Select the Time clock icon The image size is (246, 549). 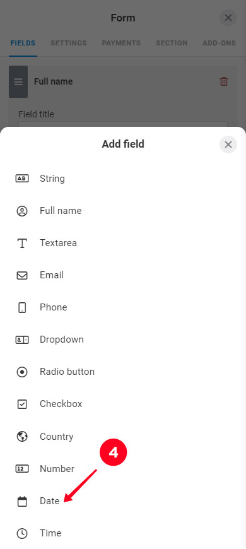(22, 533)
